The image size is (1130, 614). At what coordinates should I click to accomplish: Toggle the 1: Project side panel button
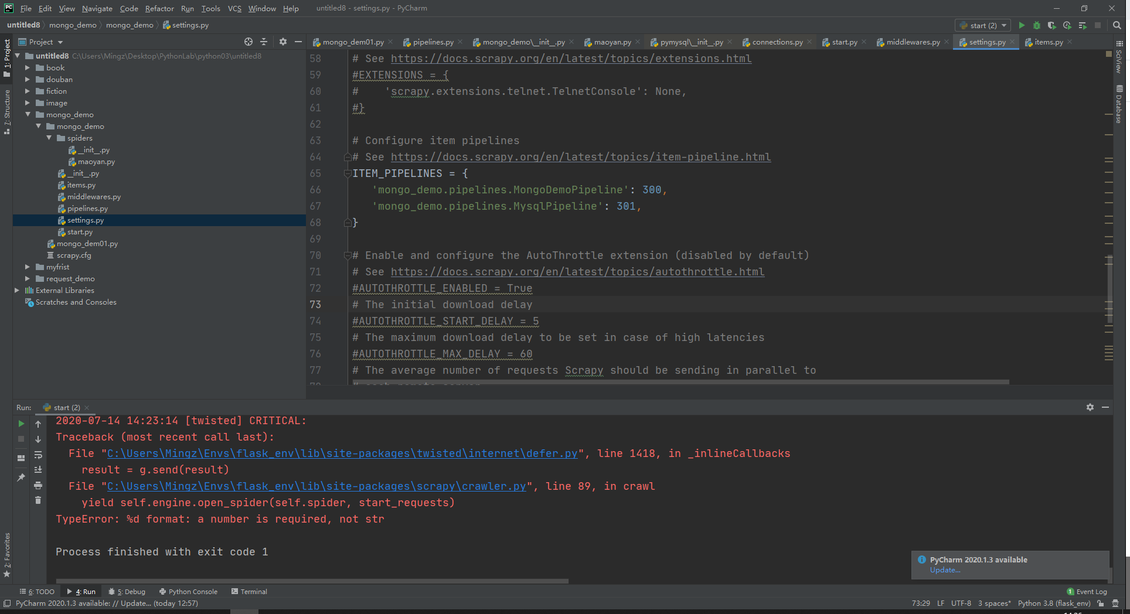click(6, 57)
